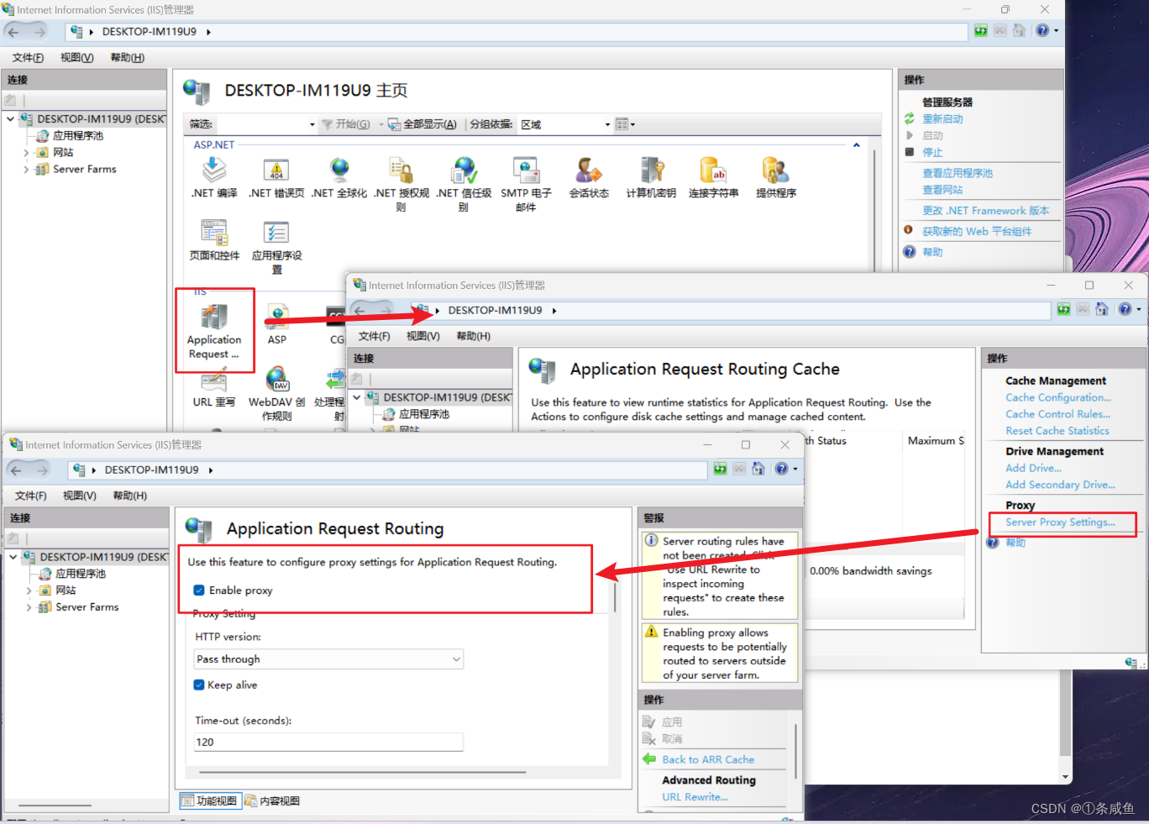Open the 视图(V) menu in the main window
1149x824 pixels.
point(76,58)
